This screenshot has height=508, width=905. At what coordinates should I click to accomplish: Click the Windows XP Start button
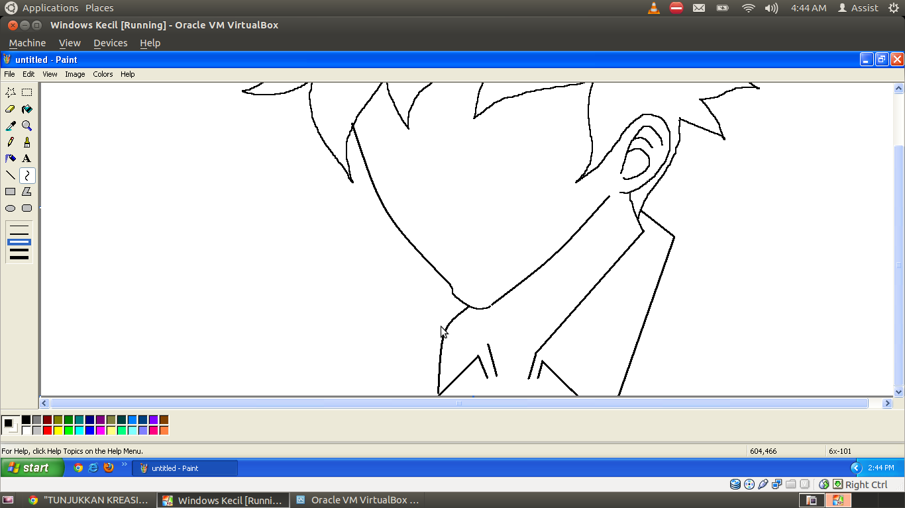32,468
